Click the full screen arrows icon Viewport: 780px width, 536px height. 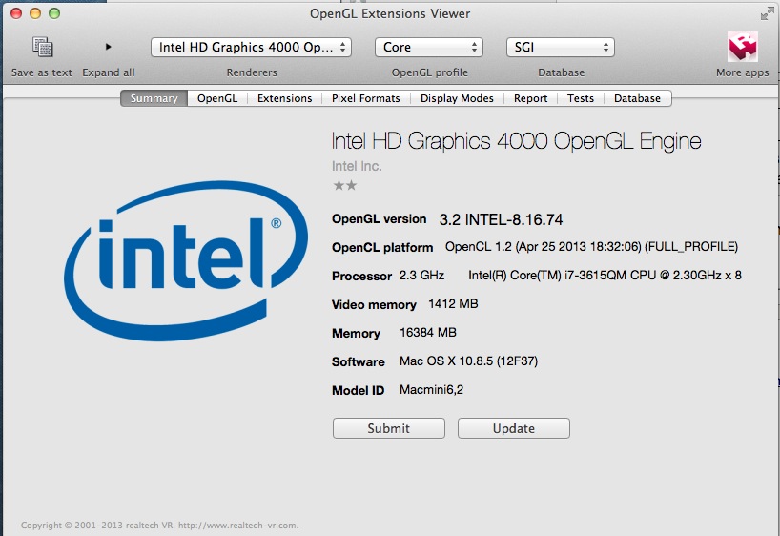[x=767, y=14]
